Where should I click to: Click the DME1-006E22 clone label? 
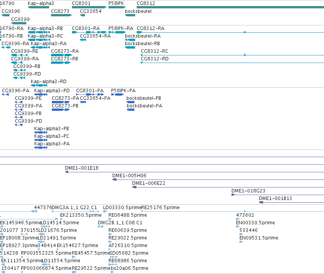[149, 183]
